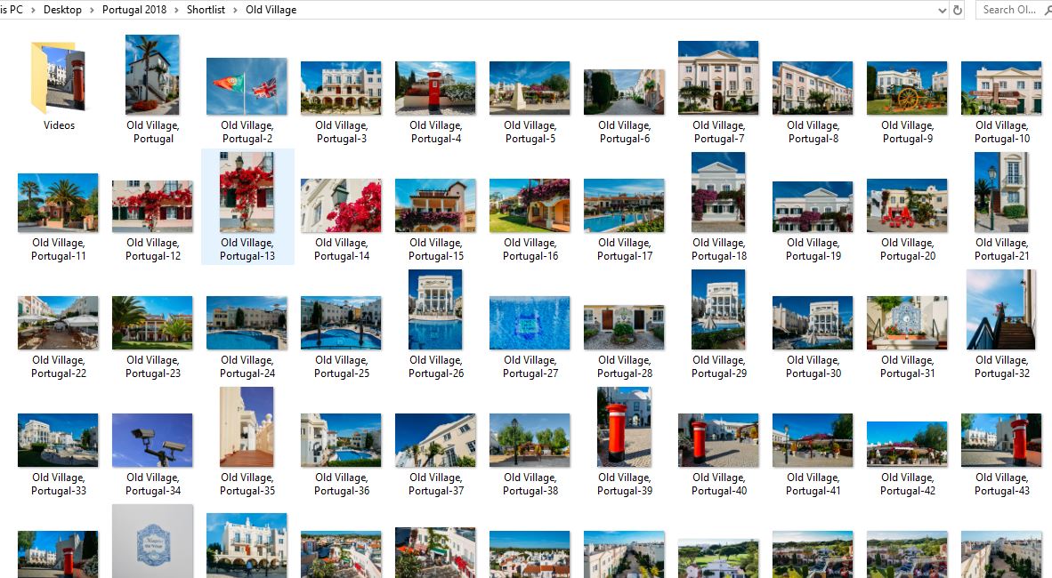Select Old Village, Portugal-32 staircase photo
Viewport: 1052px width, 578px height.
(1001, 309)
